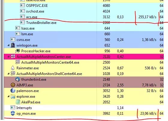Collapse the explorer.exe tree node
The height and width of the screenshot is (121, 168).
tap(8, 97)
